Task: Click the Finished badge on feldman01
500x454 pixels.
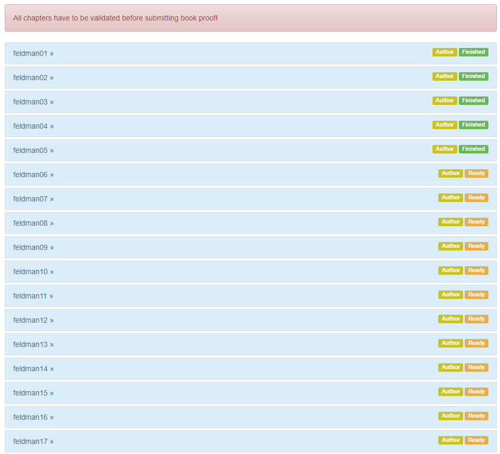Action: 473,52
